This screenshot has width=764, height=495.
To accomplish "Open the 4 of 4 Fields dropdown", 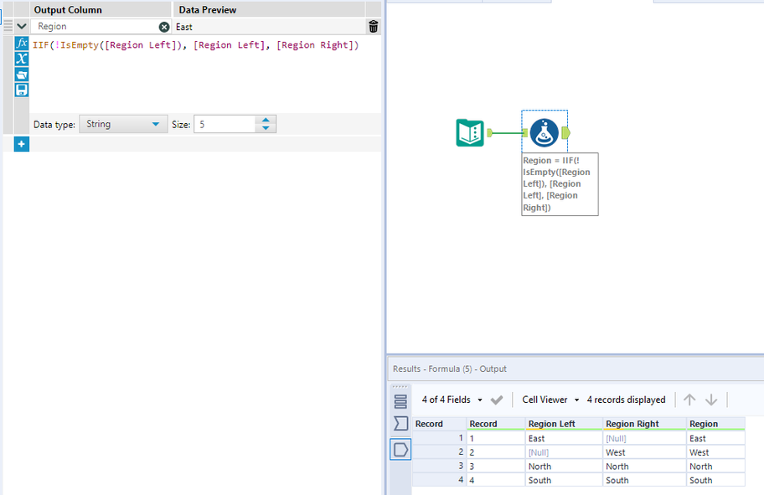I will pos(452,400).
